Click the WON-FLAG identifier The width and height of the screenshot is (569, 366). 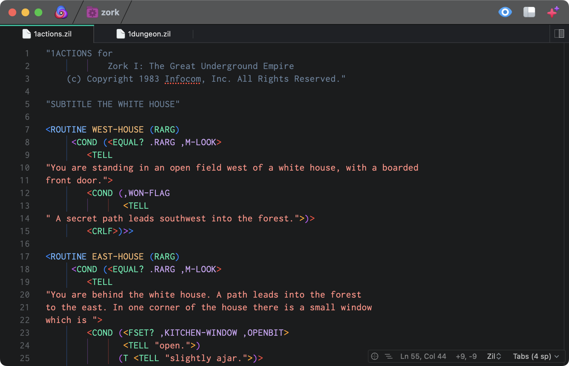click(x=149, y=193)
